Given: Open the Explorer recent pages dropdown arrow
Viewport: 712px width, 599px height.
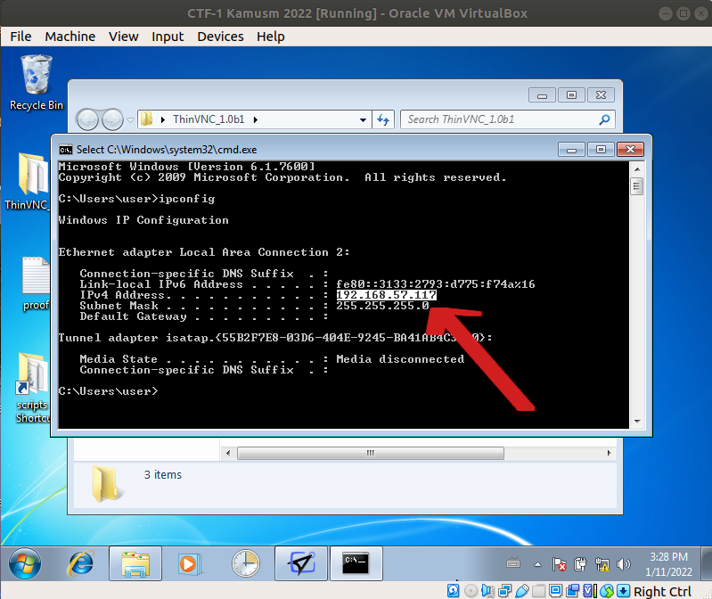Looking at the screenshot, I should [x=130, y=120].
